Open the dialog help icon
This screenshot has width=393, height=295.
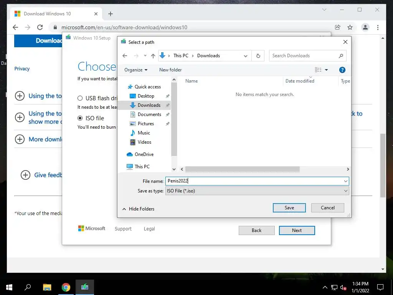click(342, 70)
